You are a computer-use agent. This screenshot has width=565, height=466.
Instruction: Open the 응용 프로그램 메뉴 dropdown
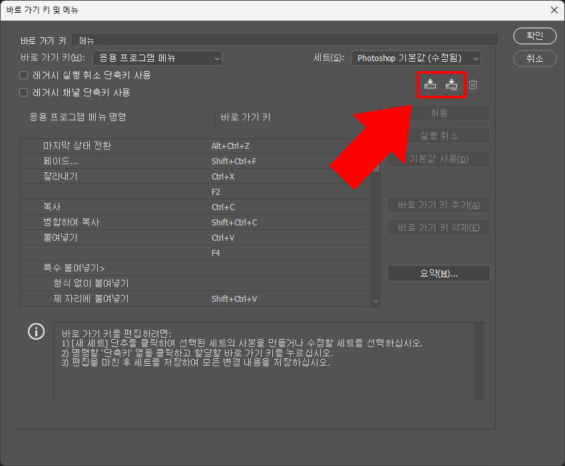point(156,58)
